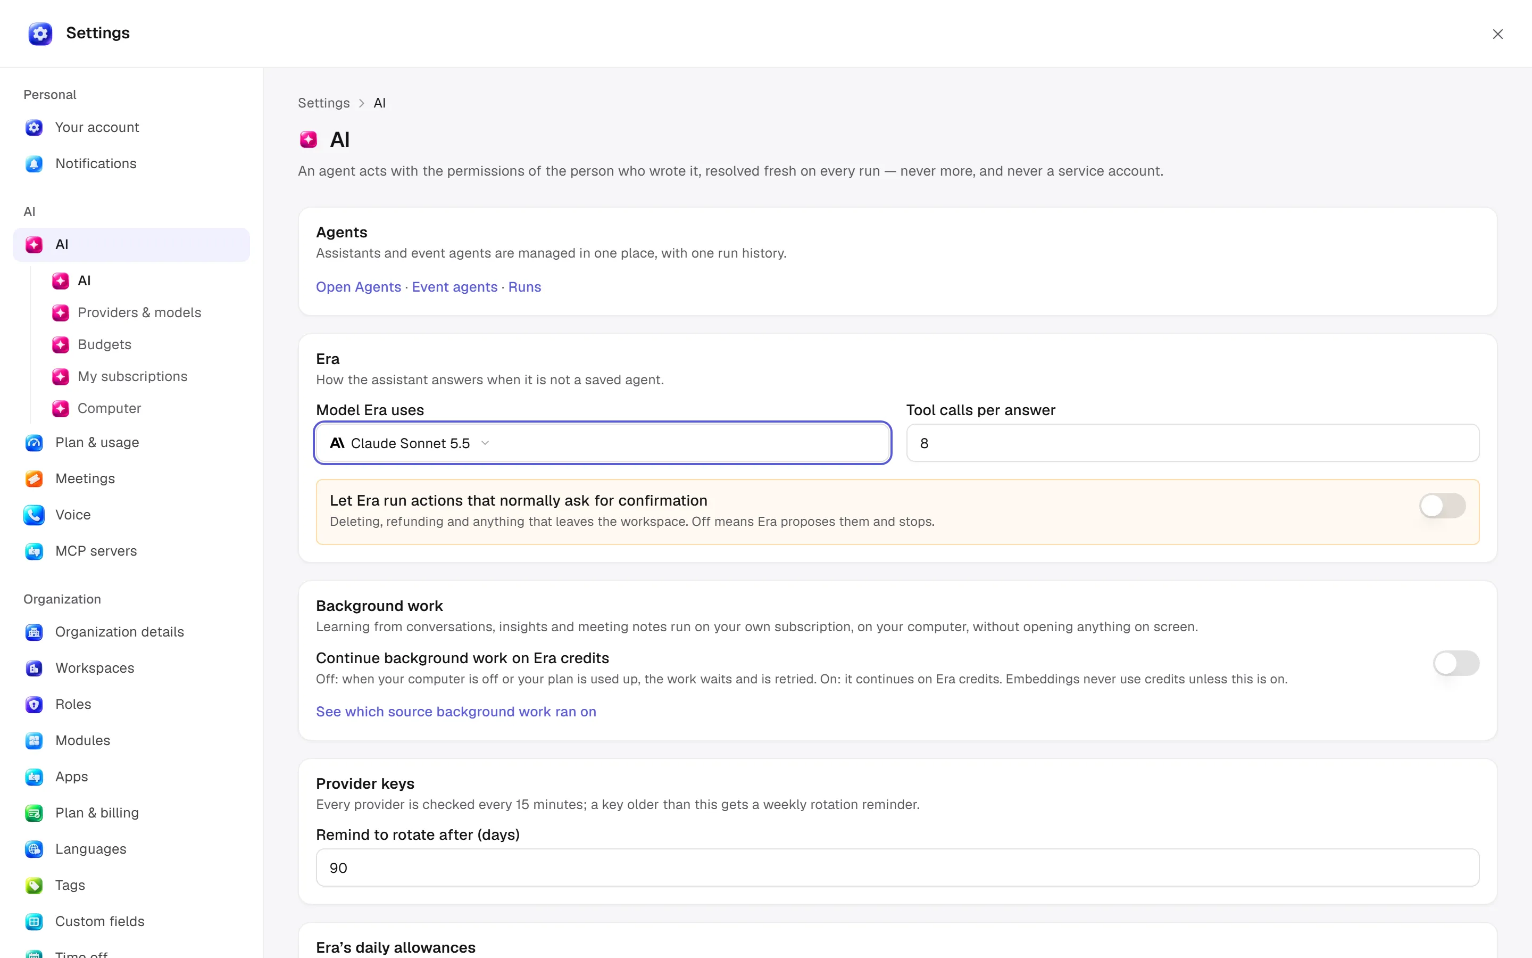Click the Workspaces icon

pyautogui.click(x=34, y=668)
